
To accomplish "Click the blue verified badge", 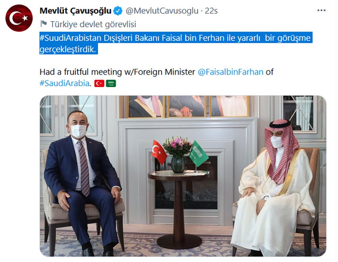I will 118,11.
